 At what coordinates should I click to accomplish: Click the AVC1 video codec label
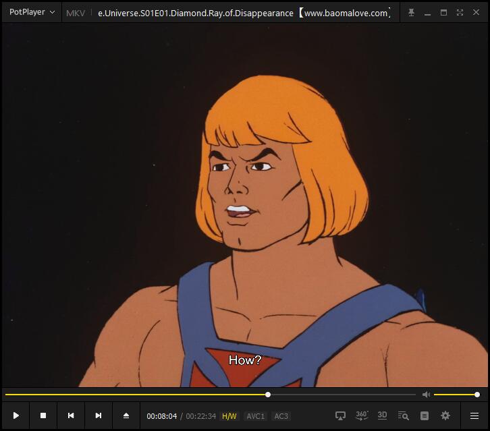[255, 416]
